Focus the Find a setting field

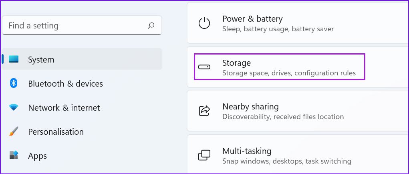82,25
